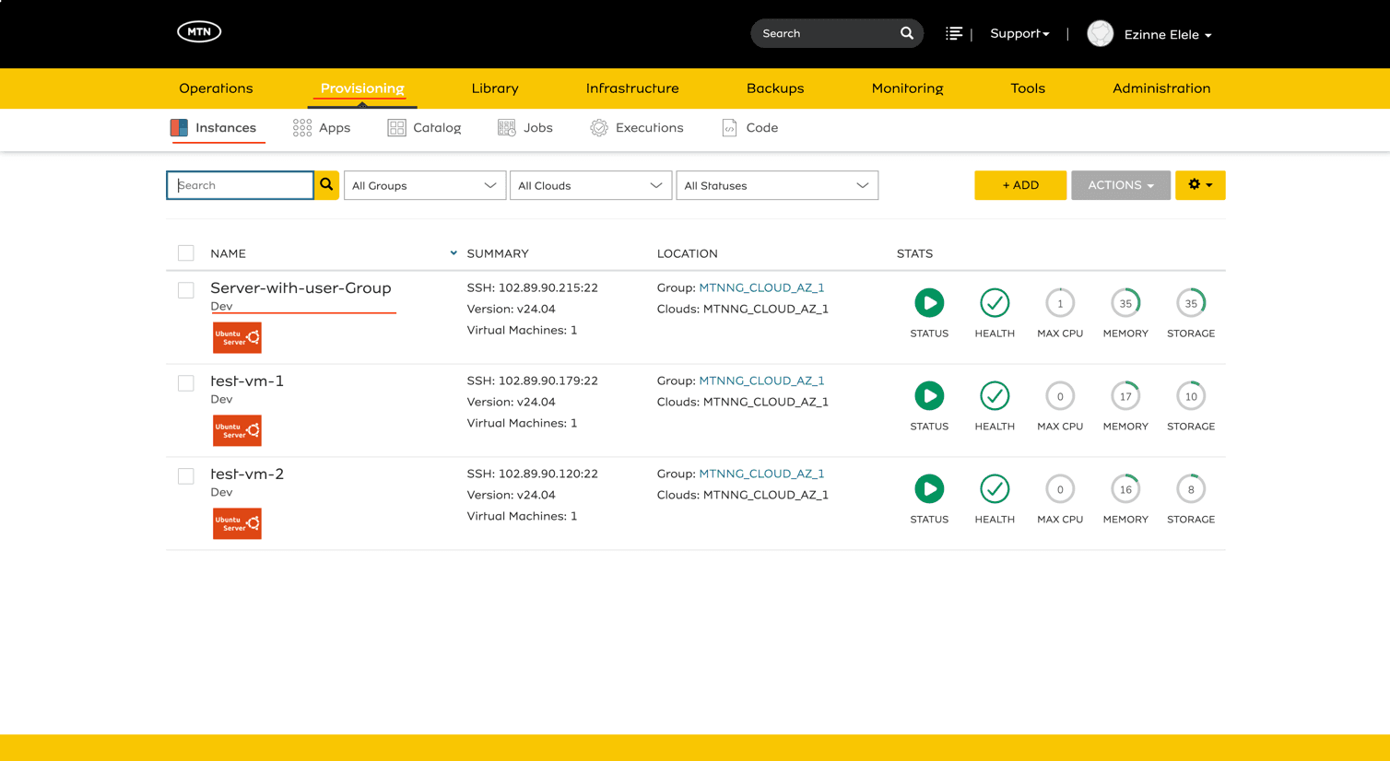Viewport: 1390px width, 761px height.
Task: Go to the Infrastructure menu
Action: point(632,88)
